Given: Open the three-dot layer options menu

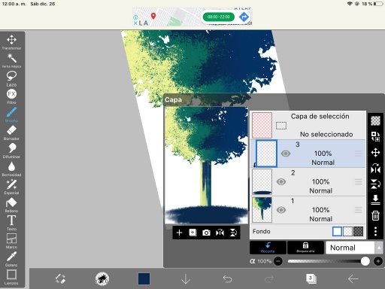Looking at the screenshot, I should click(x=375, y=231).
